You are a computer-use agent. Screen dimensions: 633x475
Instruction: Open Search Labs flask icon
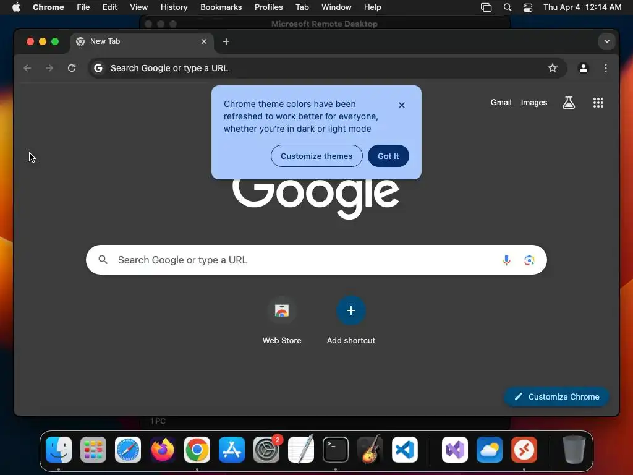(569, 103)
